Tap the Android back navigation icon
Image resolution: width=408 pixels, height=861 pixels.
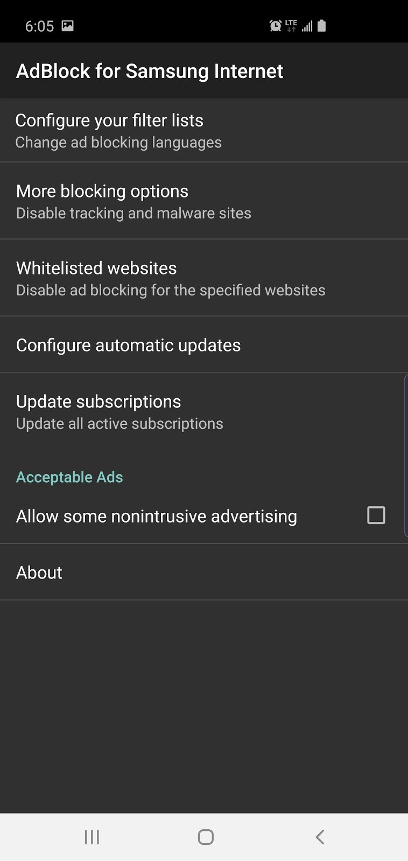pos(320,837)
